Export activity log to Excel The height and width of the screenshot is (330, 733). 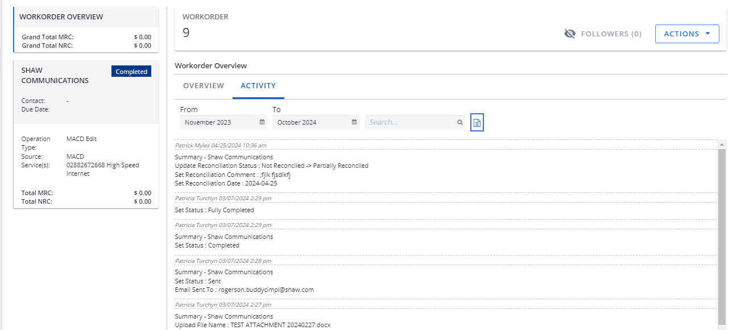477,122
